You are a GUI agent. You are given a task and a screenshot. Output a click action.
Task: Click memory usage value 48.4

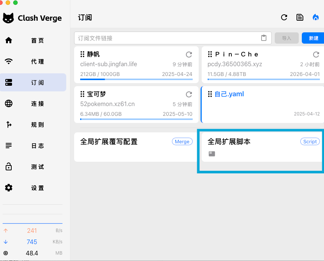[x=32, y=253]
